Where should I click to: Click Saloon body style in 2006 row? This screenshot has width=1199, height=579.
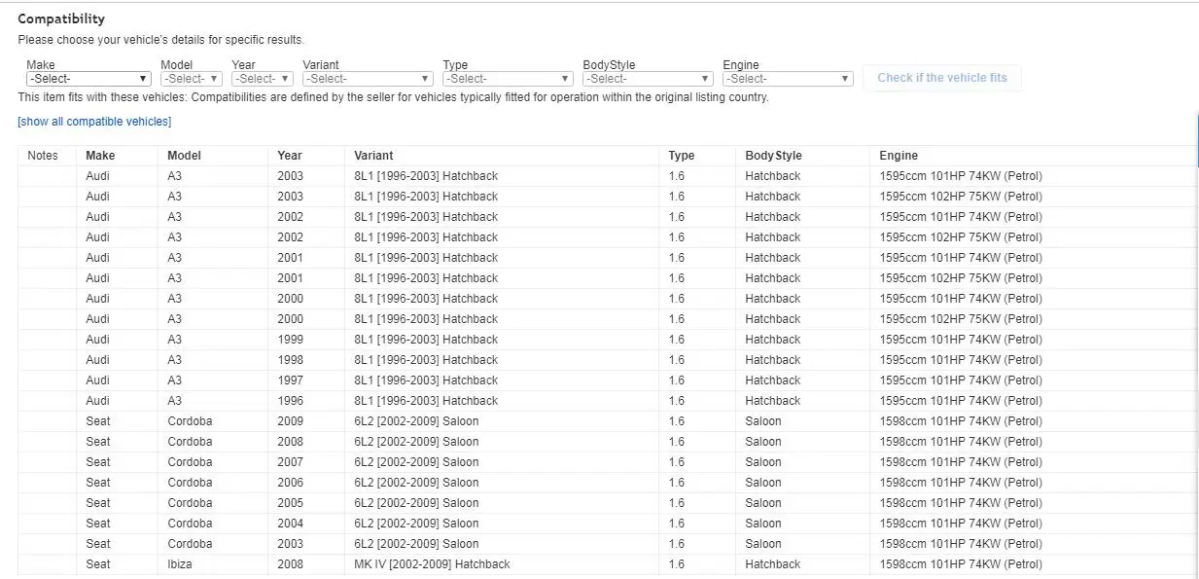point(763,483)
